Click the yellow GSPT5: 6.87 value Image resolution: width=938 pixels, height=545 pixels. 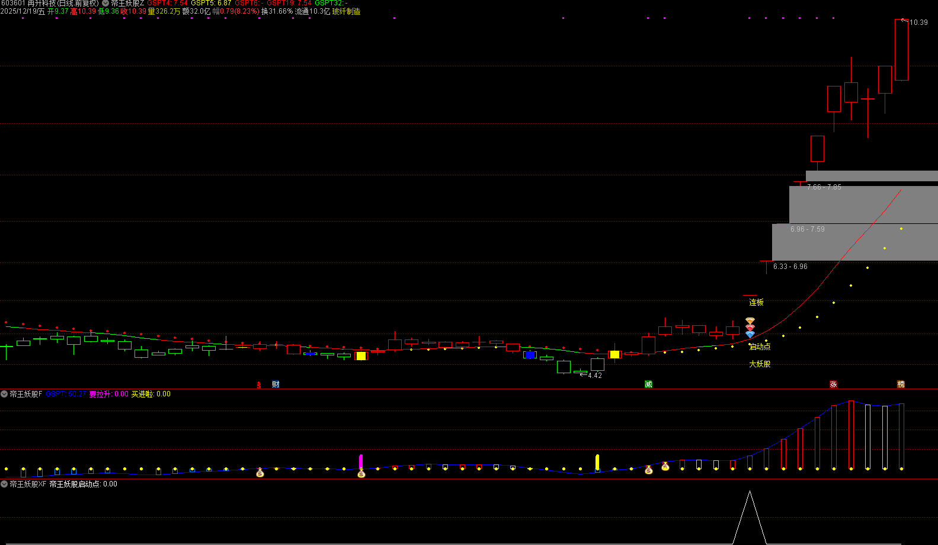coord(211,4)
